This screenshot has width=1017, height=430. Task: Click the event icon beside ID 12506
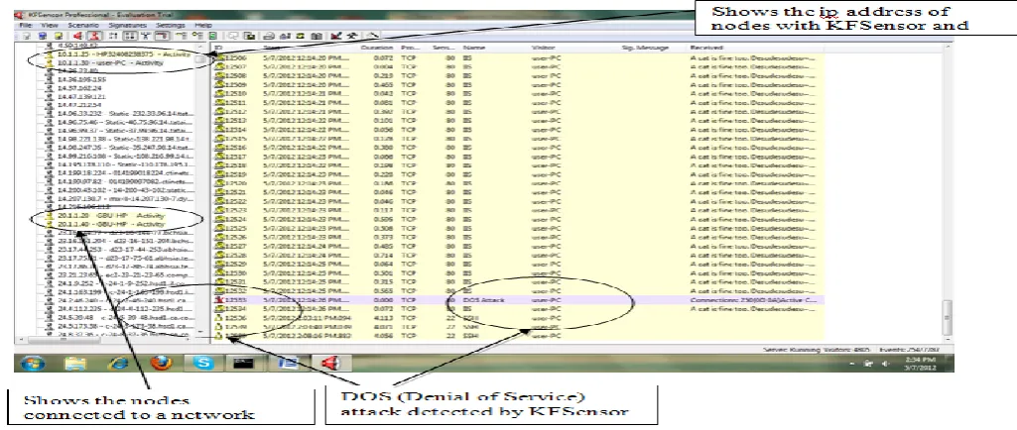(219, 57)
